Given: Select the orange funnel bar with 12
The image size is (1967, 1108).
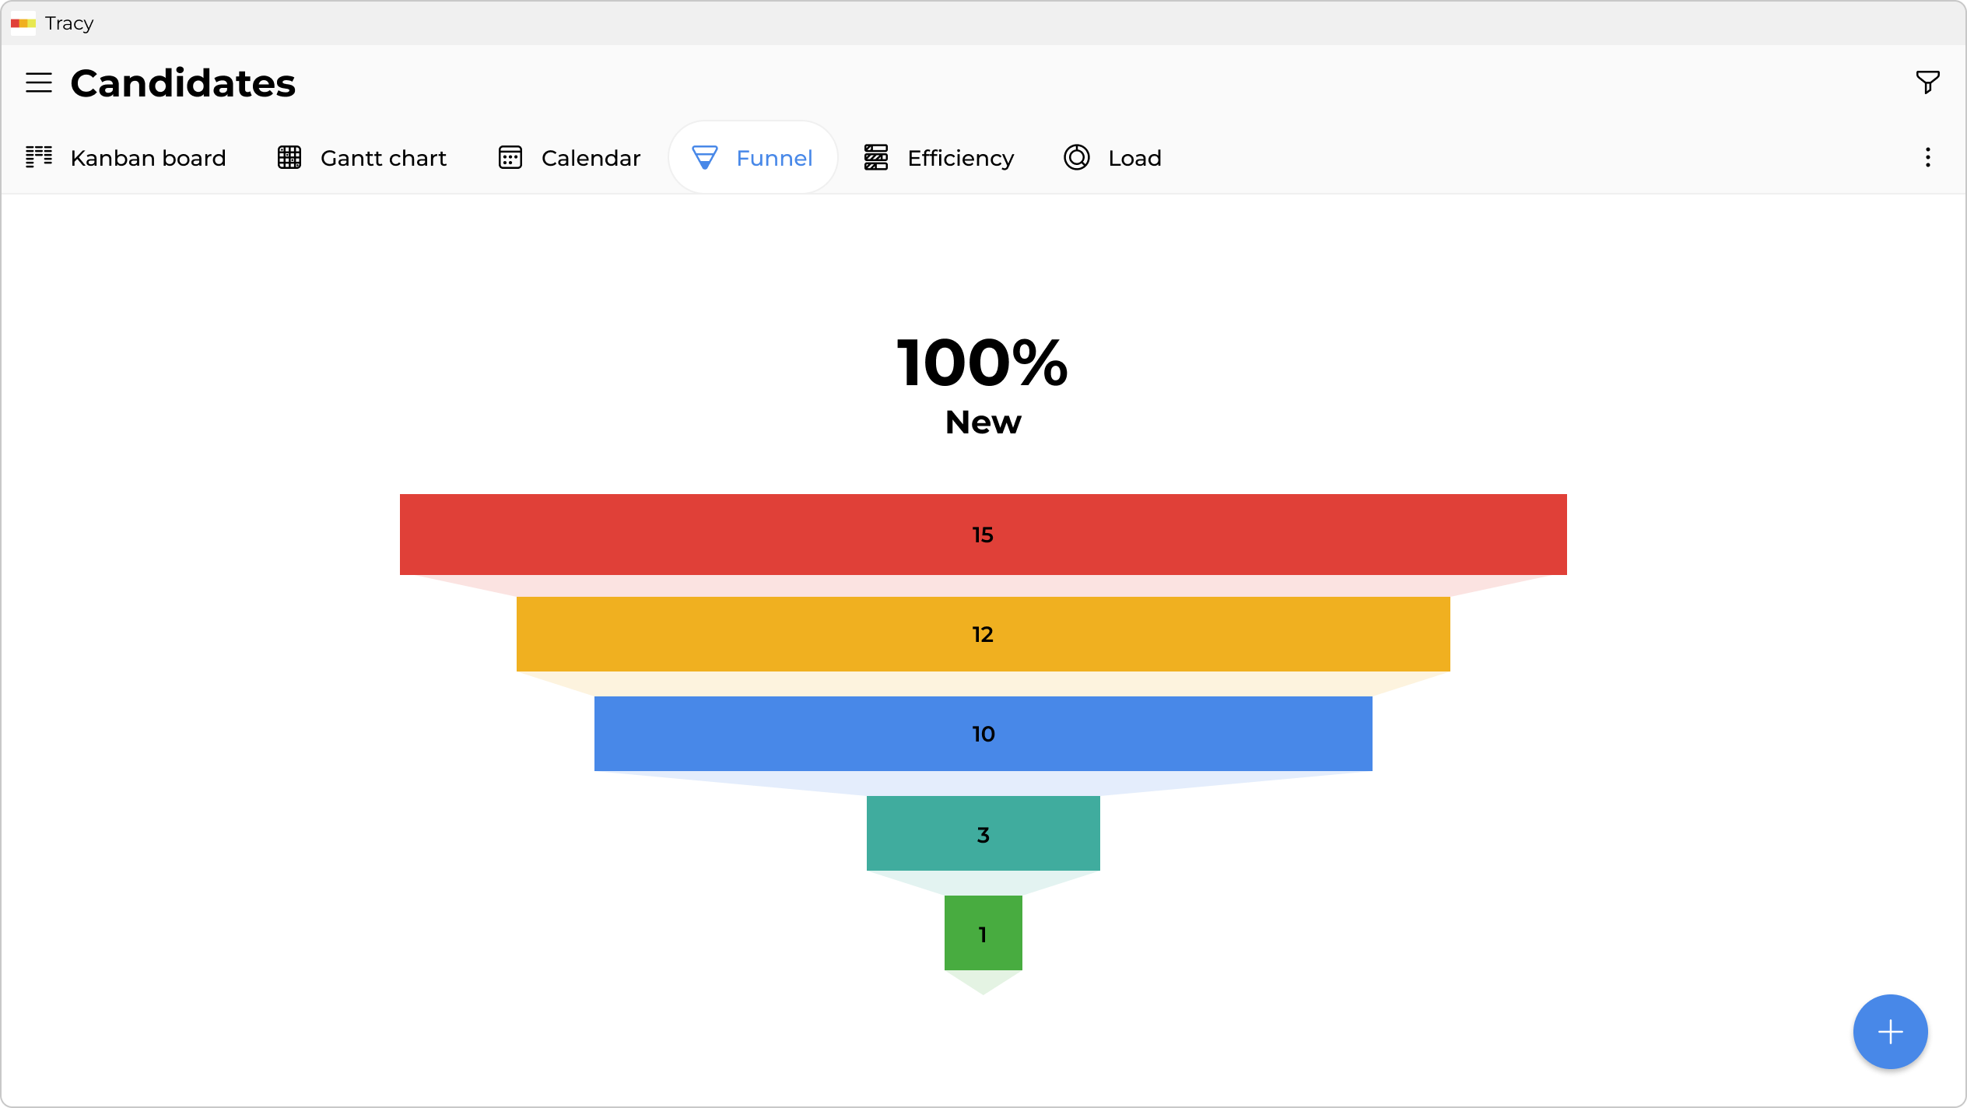Looking at the screenshot, I should click(983, 634).
